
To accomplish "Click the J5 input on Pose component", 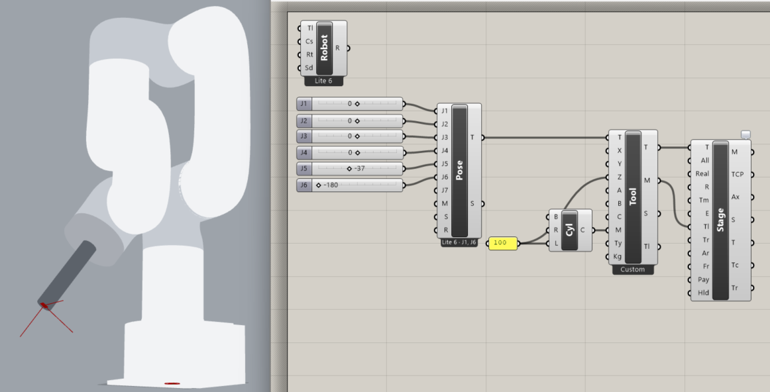I will (445, 164).
